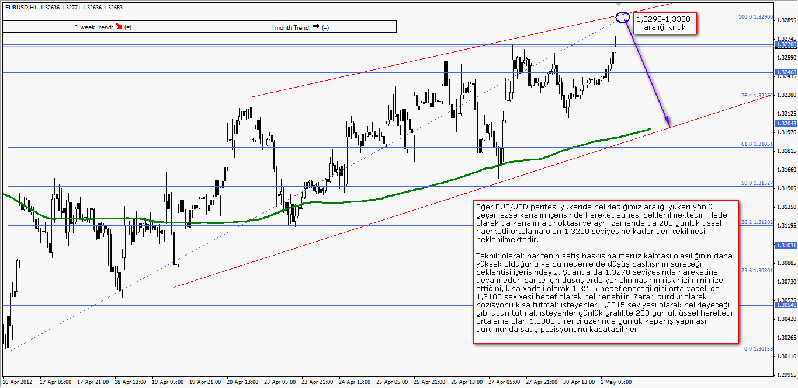Click the price axis value 1.32895
This screenshot has height=388, width=798.
click(x=786, y=21)
